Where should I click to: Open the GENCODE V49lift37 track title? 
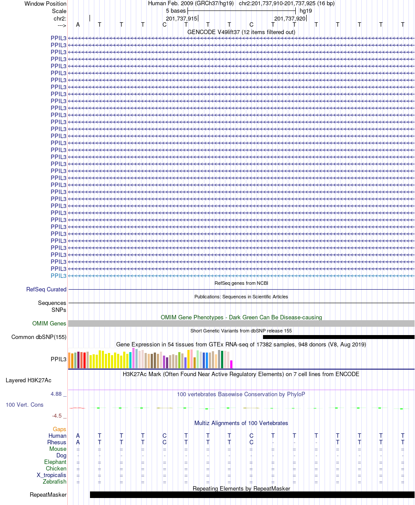pyautogui.click(x=241, y=32)
